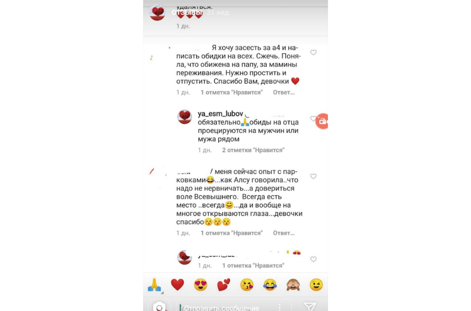Like the bottom ya_esm_lubov reply

point(313,259)
